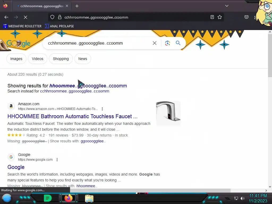272x204 pixels.
Task: Click the horizontal scrollbar at page bottom
Action: pos(150,190)
